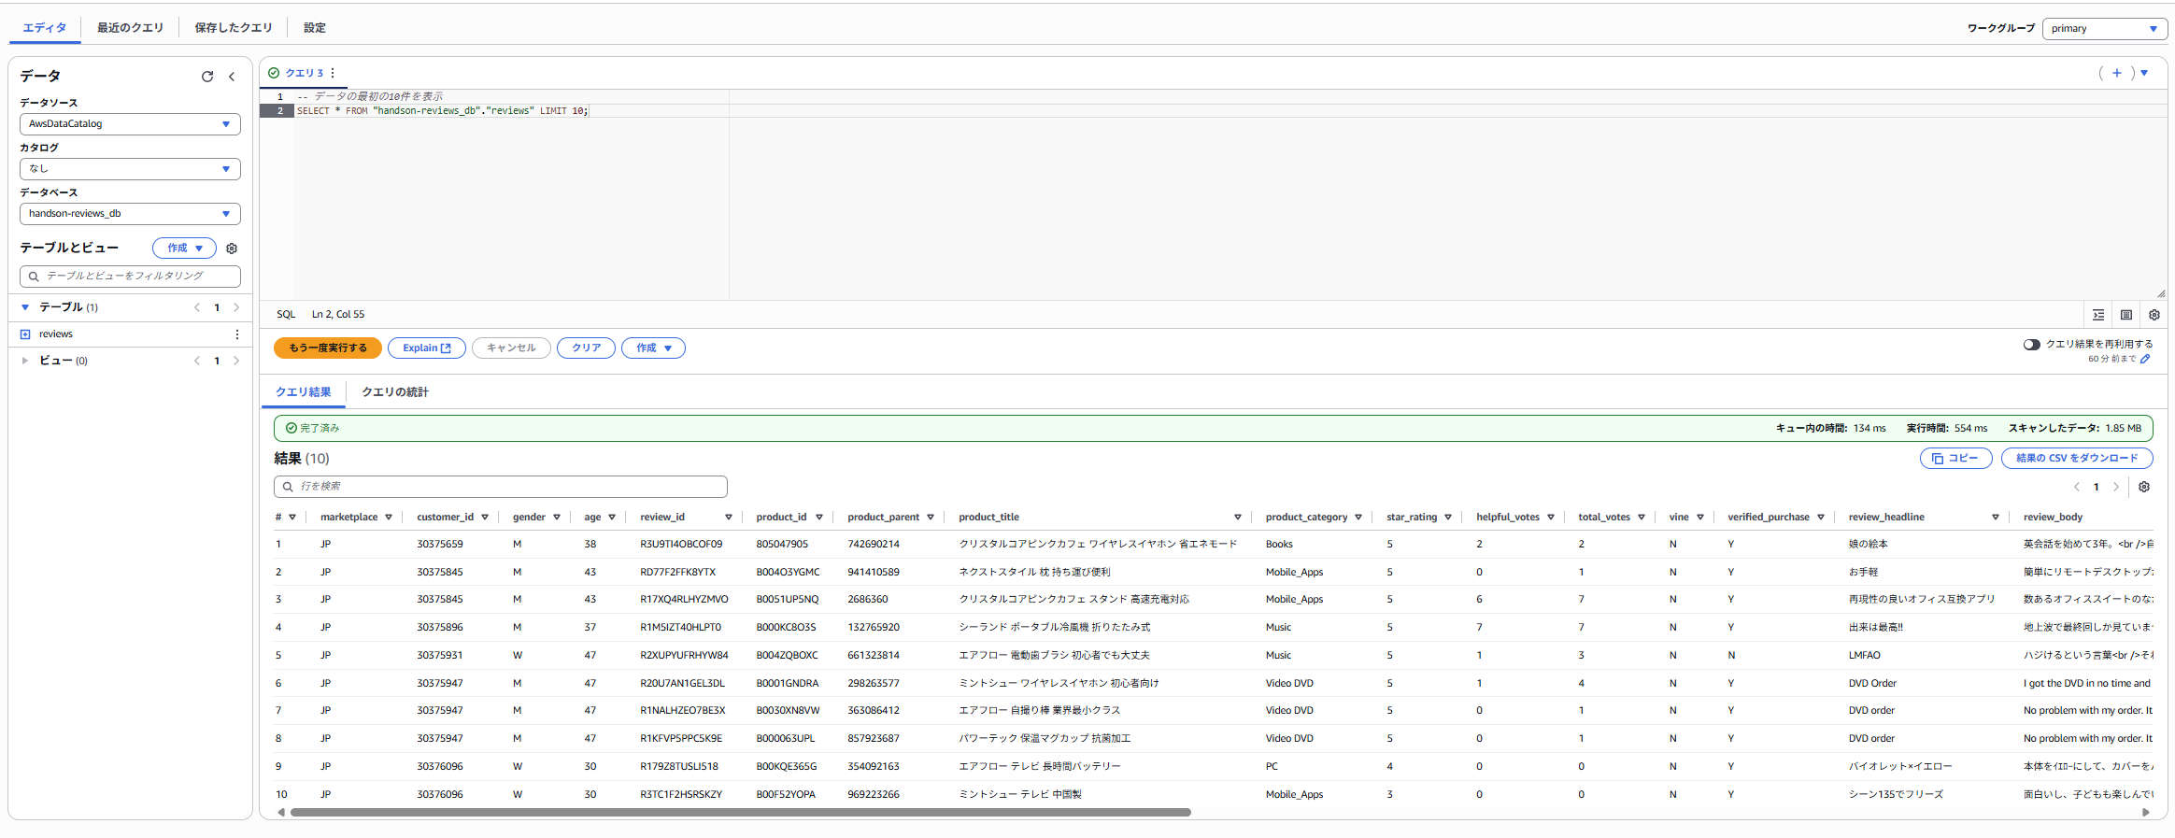
Task: Add a new query tab
Action: [2117, 73]
